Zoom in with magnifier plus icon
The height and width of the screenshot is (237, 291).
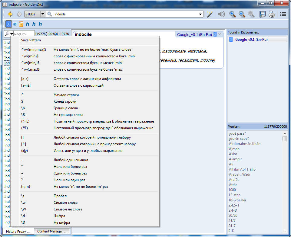232,14
